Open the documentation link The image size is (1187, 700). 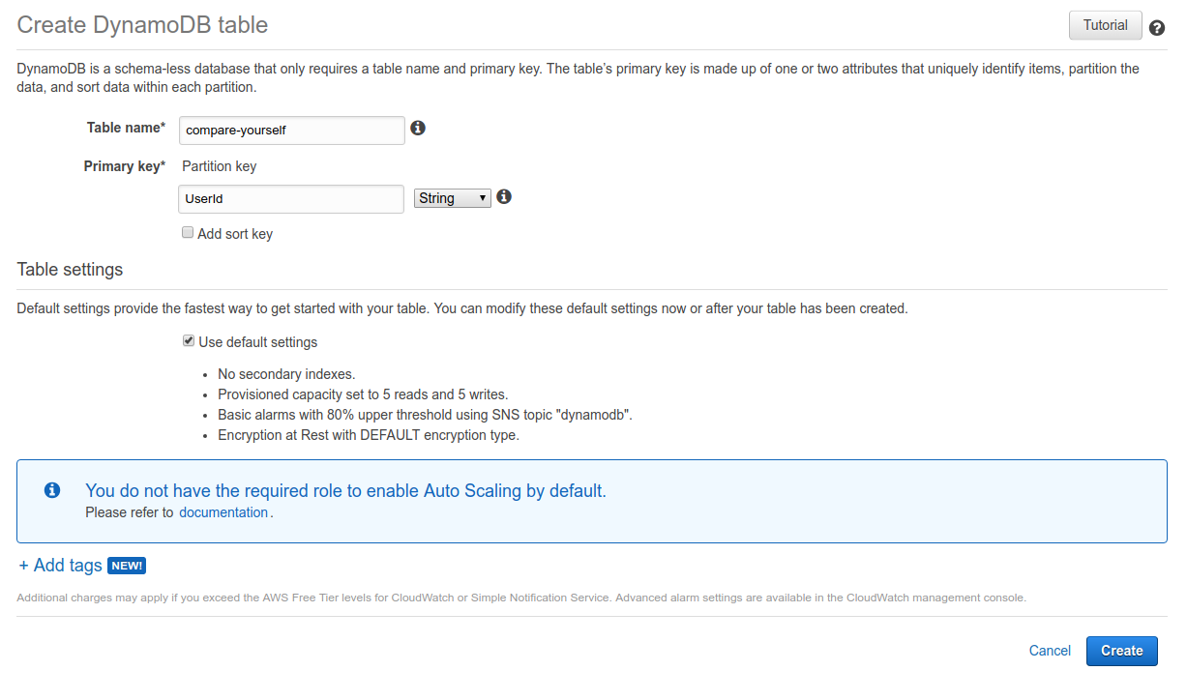pos(223,512)
